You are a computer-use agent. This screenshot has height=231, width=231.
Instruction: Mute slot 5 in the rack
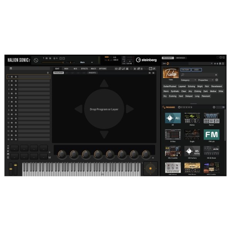point(12,94)
